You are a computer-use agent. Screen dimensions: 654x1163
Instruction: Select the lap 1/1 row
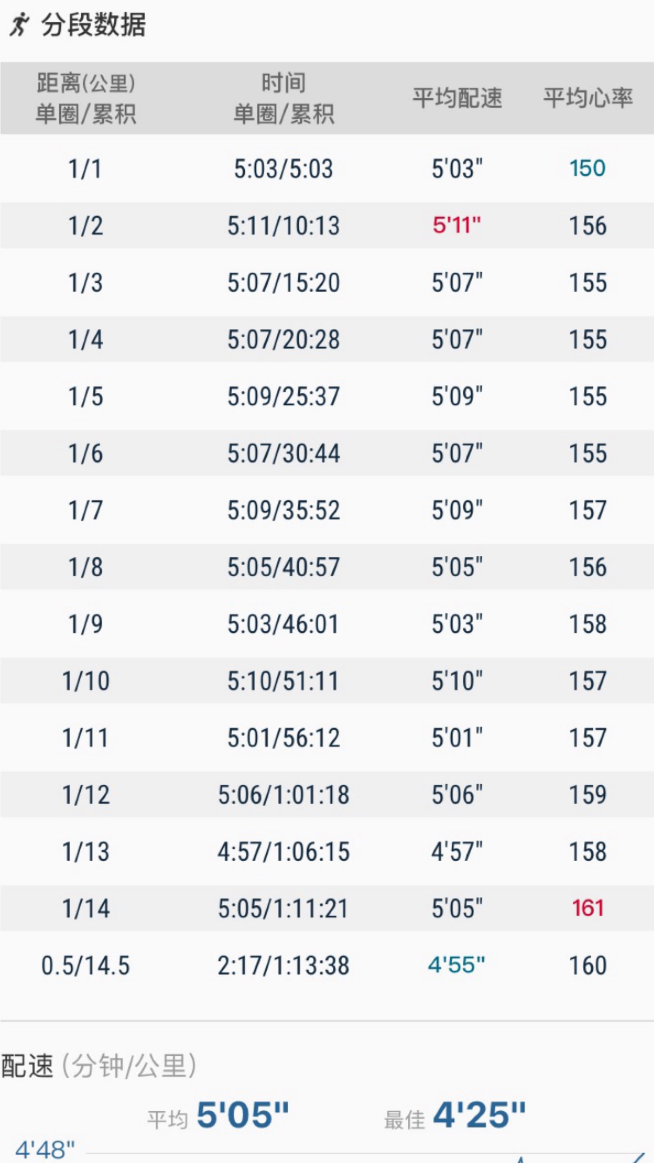click(327, 168)
